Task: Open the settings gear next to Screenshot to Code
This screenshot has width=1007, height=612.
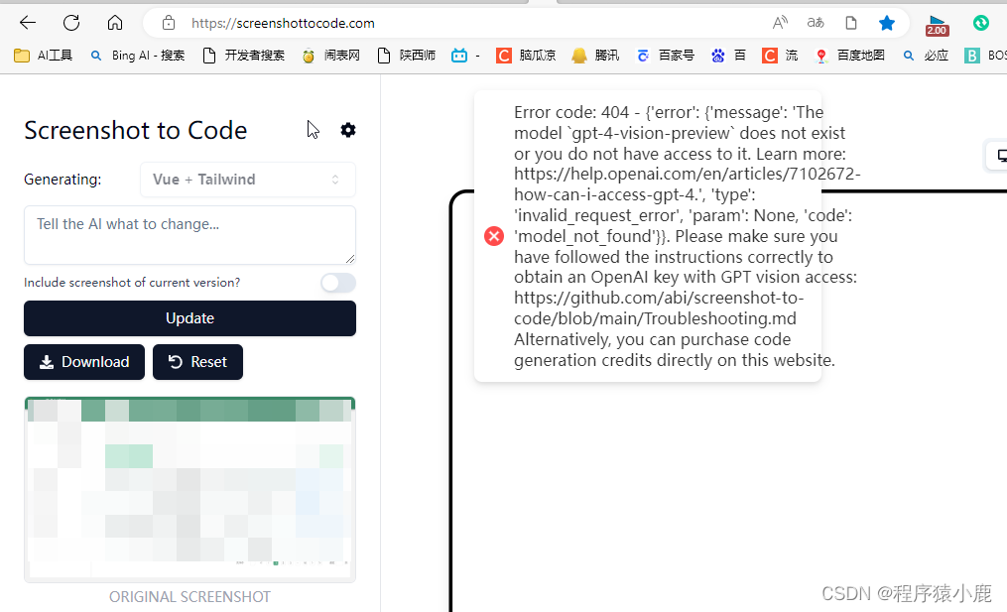Action: tap(348, 130)
